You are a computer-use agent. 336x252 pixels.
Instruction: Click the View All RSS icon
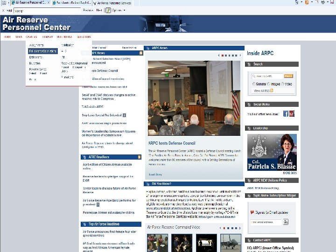coord(272,91)
